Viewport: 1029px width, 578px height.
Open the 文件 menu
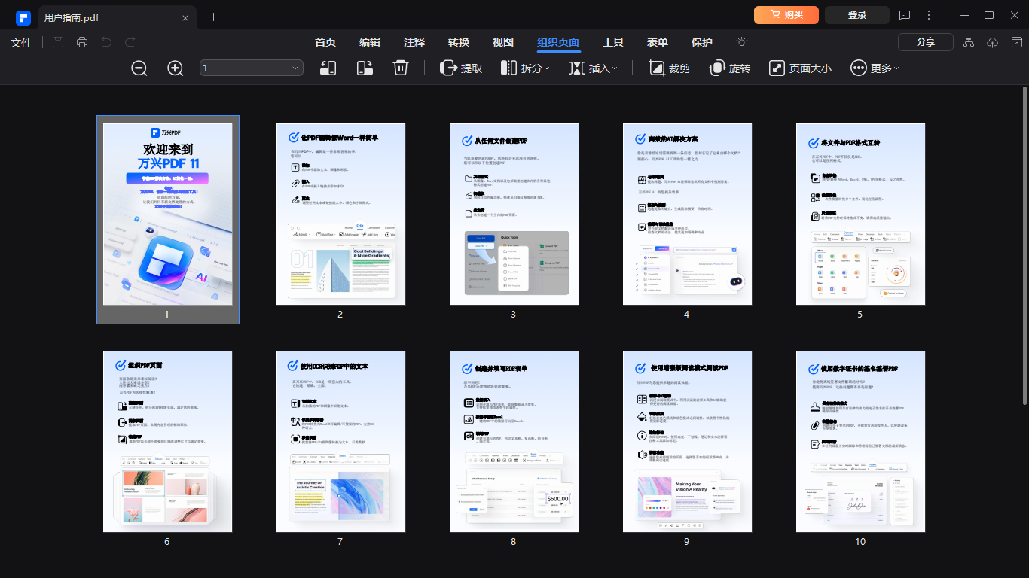(x=21, y=43)
